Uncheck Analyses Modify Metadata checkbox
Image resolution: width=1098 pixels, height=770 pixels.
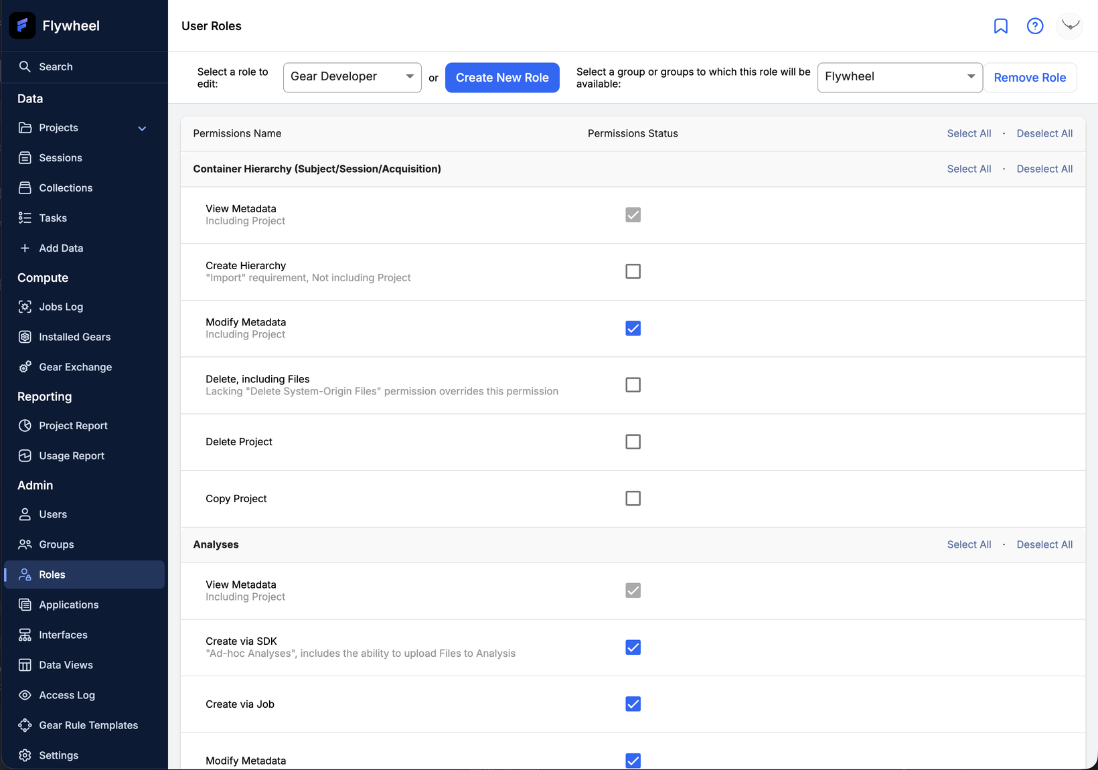(633, 761)
